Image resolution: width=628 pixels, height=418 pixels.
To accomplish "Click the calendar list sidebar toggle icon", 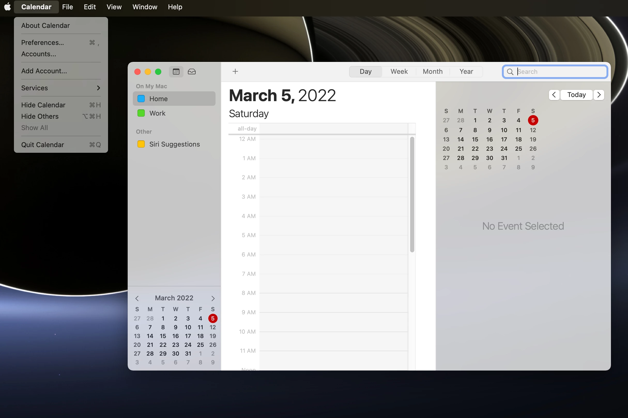I will [x=176, y=71].
